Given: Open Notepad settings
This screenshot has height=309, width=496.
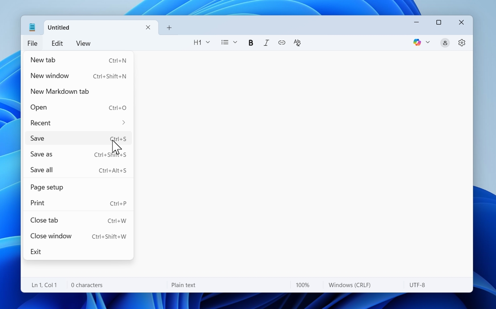Looking at the screenshot, I should click(x=462, y=42).
